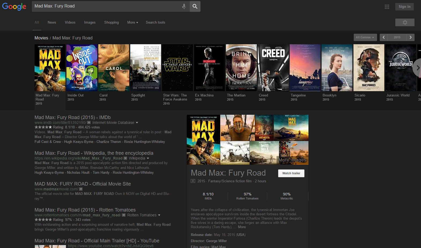Expand description with More link
Image resolution: width=421 pixels, height=248 pixels.
coord(242,227)
